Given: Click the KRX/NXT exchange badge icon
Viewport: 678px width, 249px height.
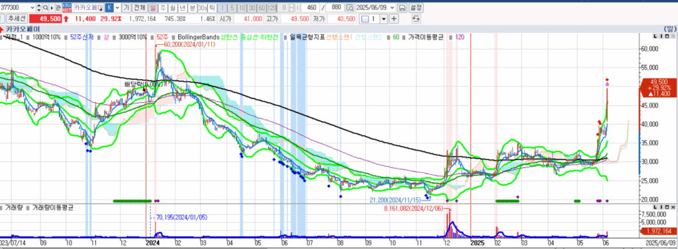Looking at the screenshot, I should coord(67,8).
